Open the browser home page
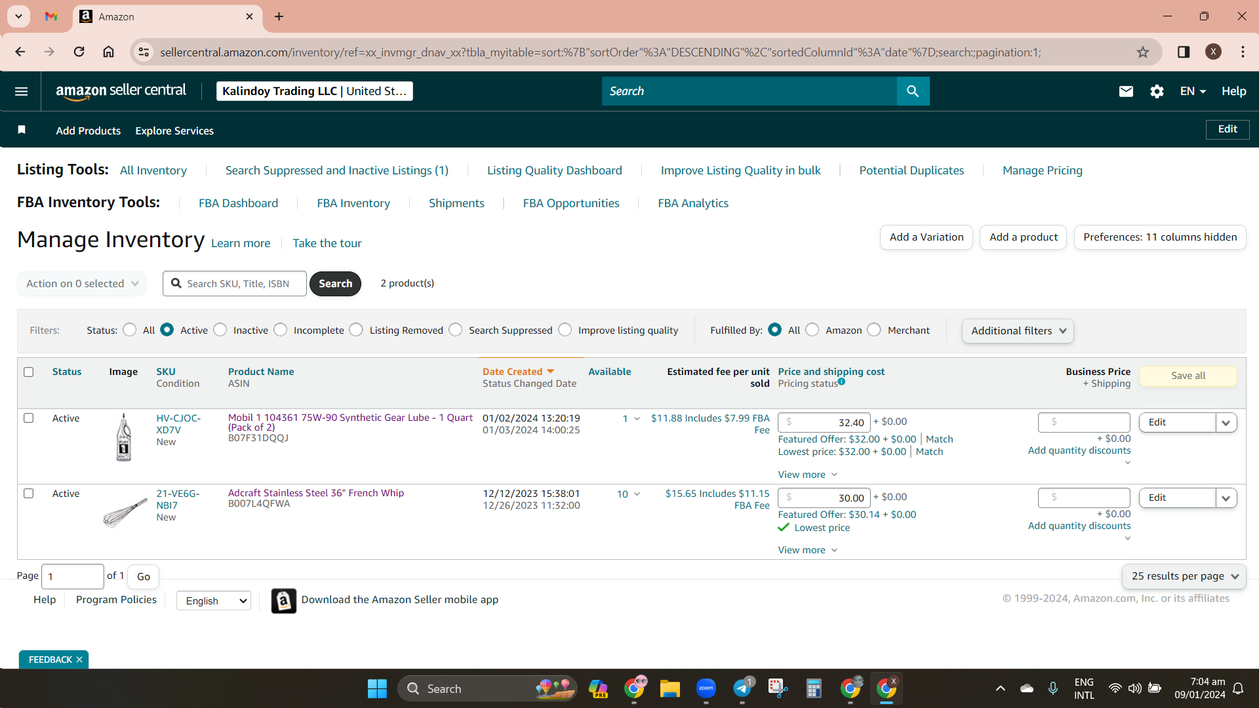The image size is (1259, 708). coord(109,52)
